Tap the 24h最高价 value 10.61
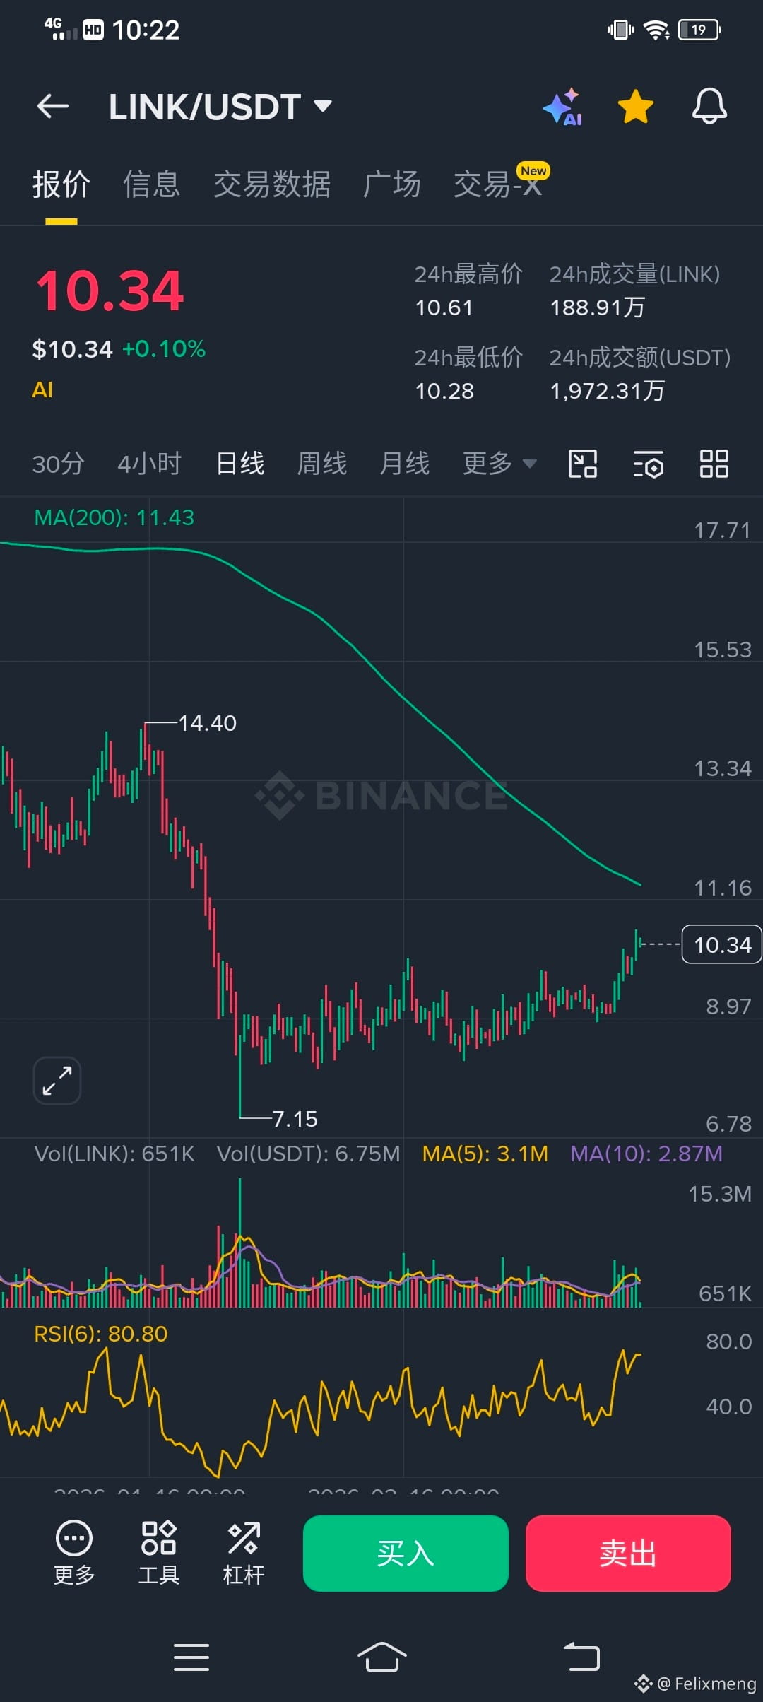 pyautogui.click(x=444, y=307)
